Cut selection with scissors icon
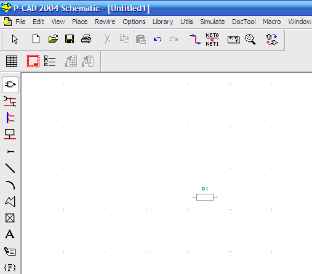Screen dimensions: 312x274 coord(107,39)
